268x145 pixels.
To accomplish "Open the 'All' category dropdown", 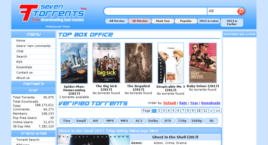I will (222, 11).
